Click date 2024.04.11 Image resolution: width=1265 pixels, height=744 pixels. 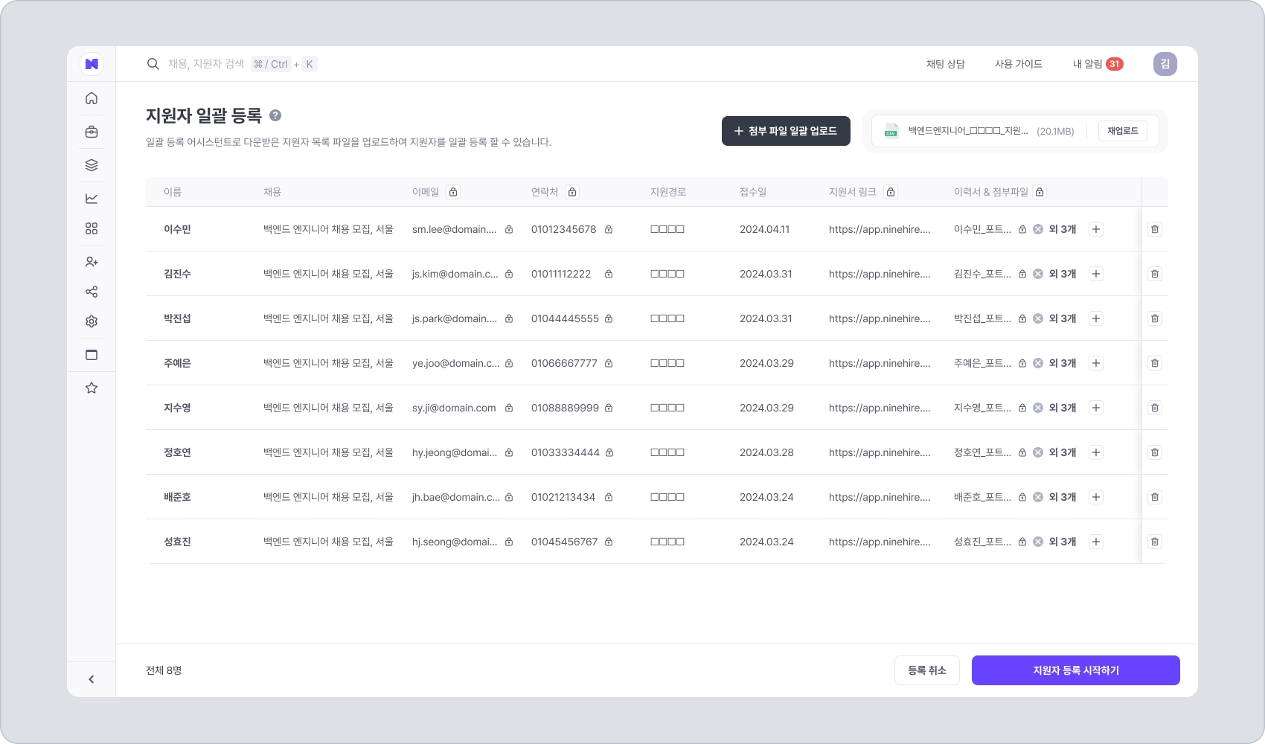(x=764, y=229)
